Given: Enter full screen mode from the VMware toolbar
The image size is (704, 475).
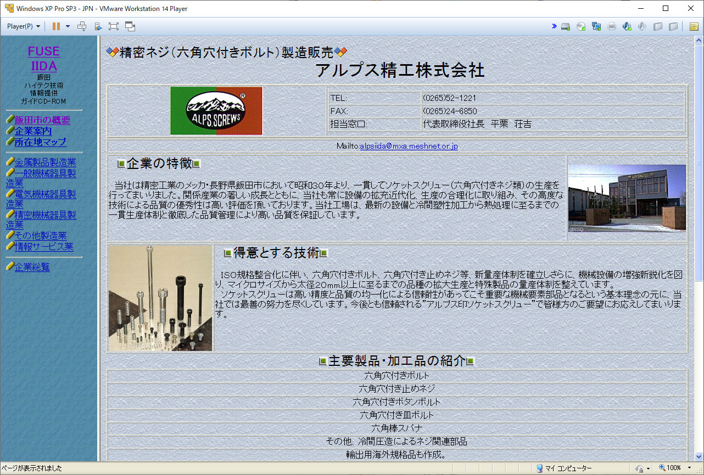Looking at the screenshot, I should click(114, 26).
